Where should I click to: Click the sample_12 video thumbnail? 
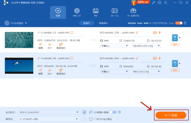click(x=19, y=40)
